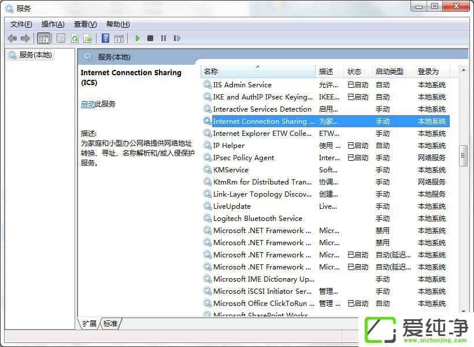The width and height of the screenshot is (474, 347).
Task: Click the Refresh icon in the toolbar
Action: coord(75,38)
